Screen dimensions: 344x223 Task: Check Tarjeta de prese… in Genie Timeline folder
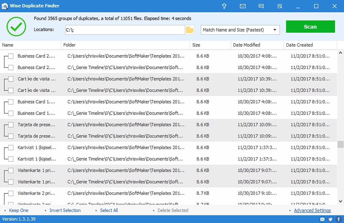11,136
